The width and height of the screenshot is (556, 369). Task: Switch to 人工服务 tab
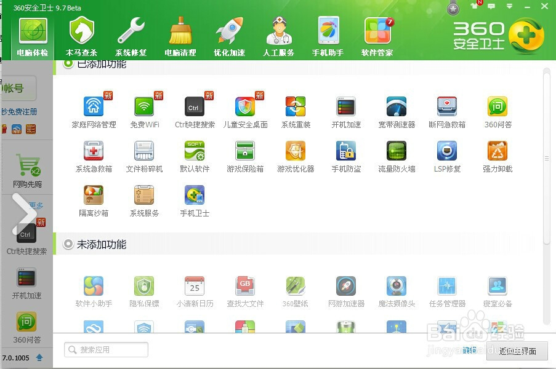[279, 37]
